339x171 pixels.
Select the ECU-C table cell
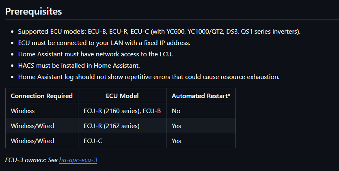coord(93,141)
